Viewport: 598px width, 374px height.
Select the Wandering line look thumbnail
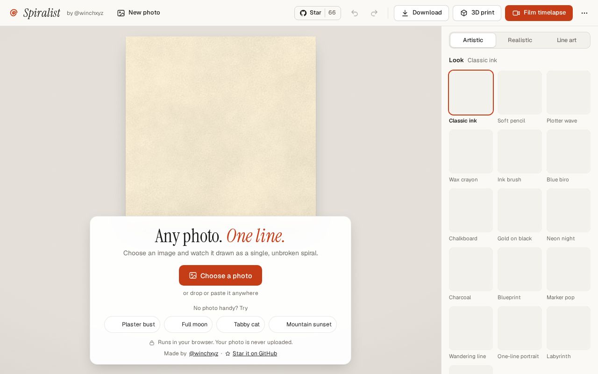click(471, 328)
